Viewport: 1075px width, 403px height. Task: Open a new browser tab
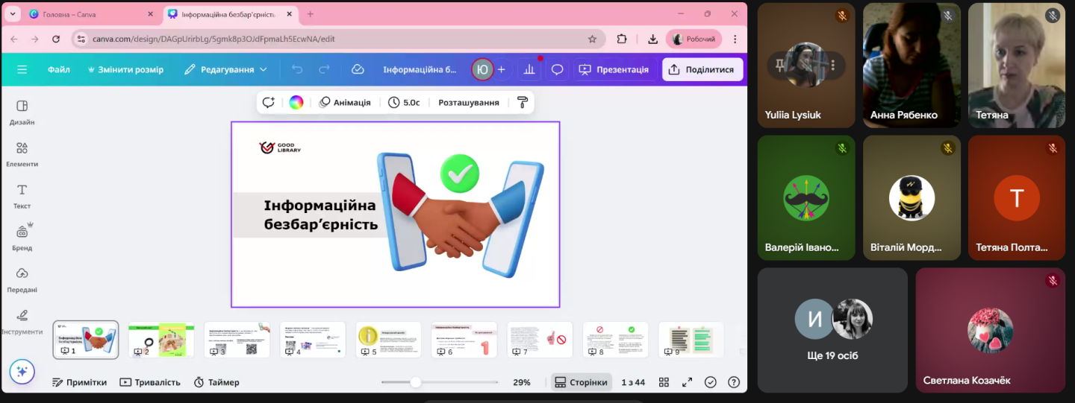pos(311,14)
